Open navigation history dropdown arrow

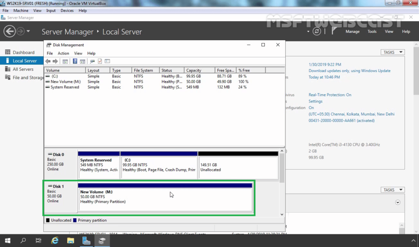(x=28, y=31)
